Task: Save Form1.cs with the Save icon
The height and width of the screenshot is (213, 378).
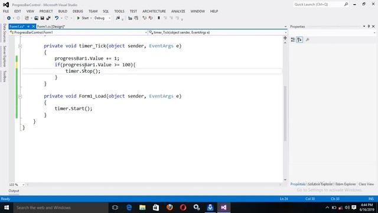Action: click(x=42, y=18)
